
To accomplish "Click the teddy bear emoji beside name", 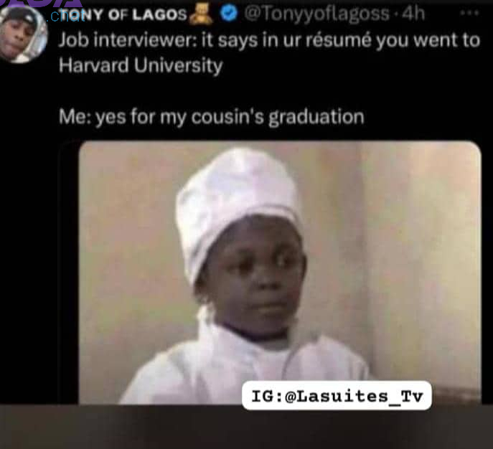I will pyautogui.click(x=201, y=14).
